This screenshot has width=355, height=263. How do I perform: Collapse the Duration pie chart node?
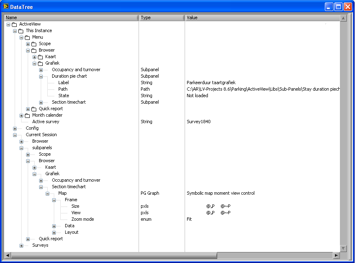pyautogui.click(x=41, y=76)
